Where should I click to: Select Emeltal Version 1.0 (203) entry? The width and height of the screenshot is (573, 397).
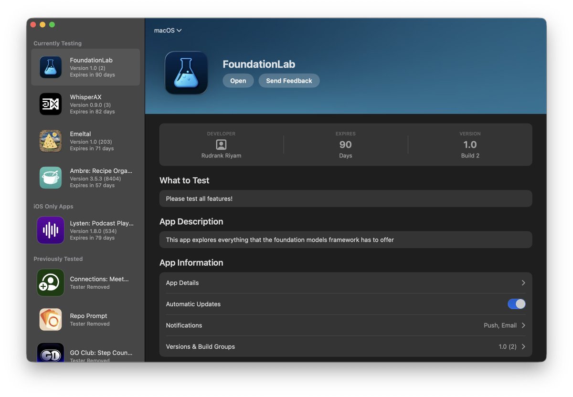pyautogui.click(x=85, y=141)
